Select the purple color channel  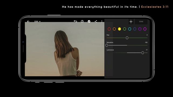coord(140,29)
